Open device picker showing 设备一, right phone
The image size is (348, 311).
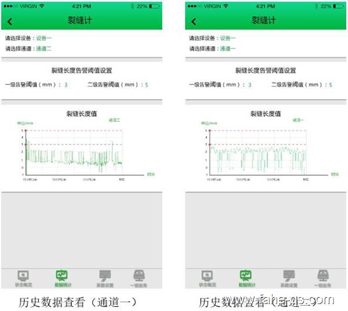coord(228,38)
